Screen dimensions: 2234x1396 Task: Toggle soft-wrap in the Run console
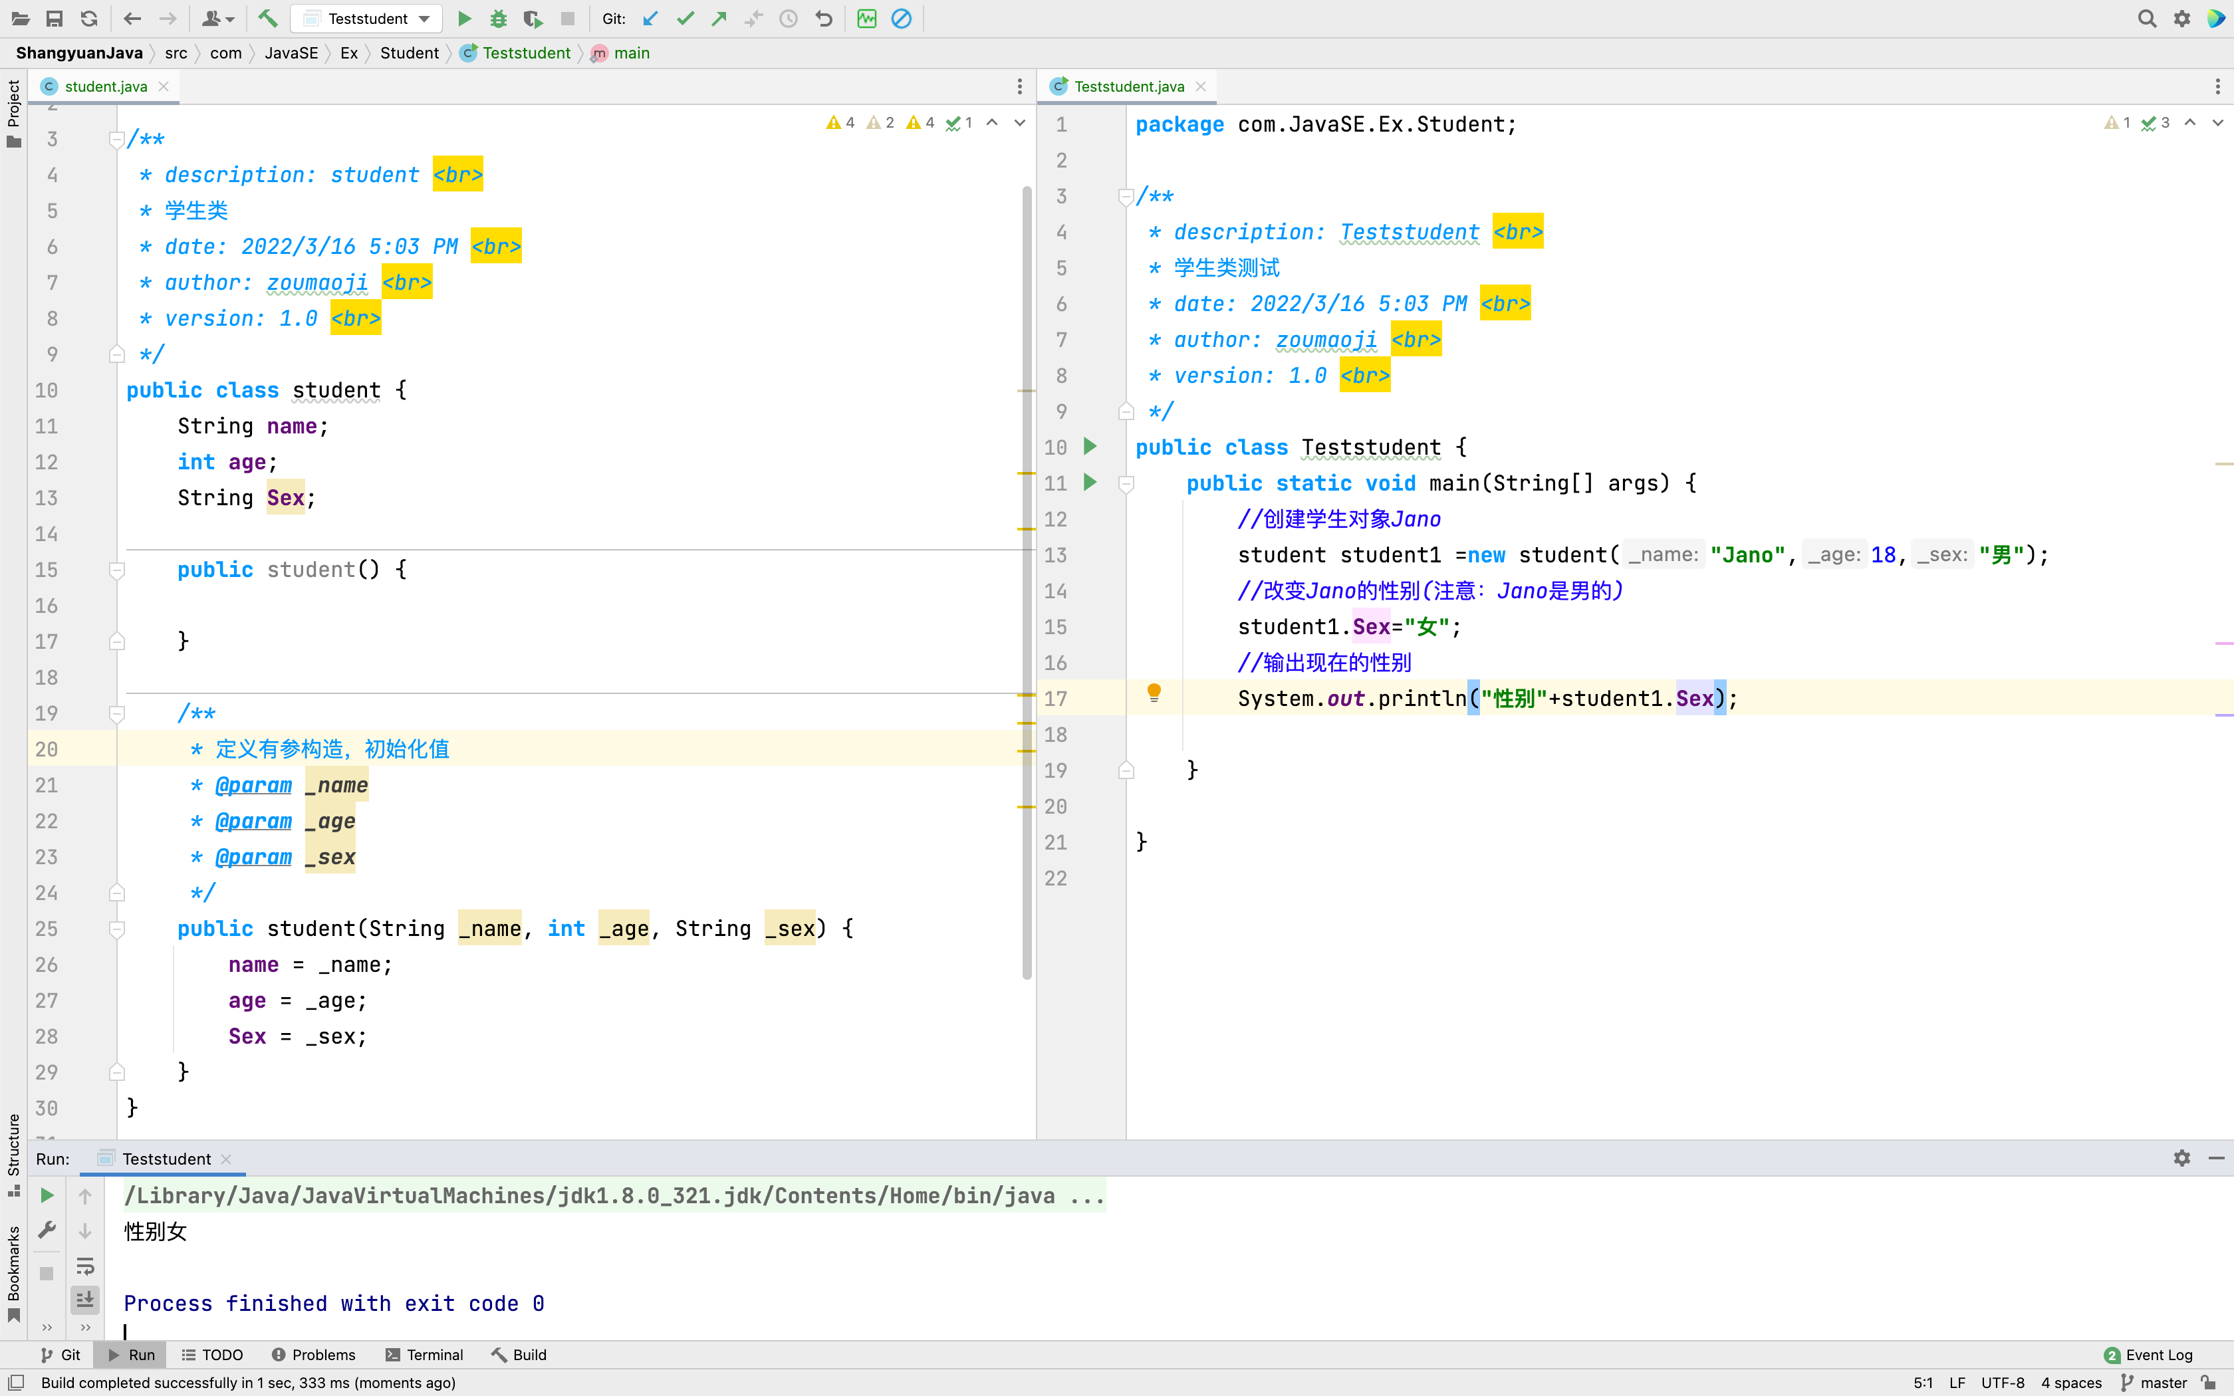(x=85, y=1266)
